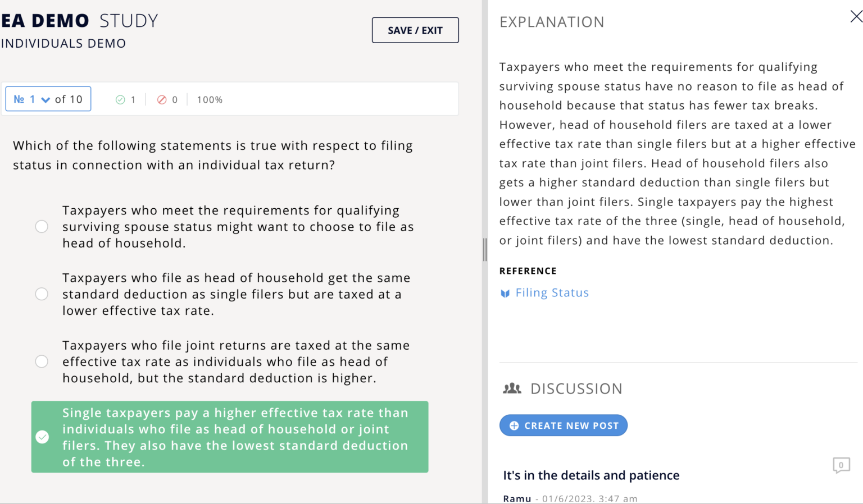The width and height of the screenshot is (863, 504).
Task: Open the Filing Status reference link
Action: pos(552,292)
